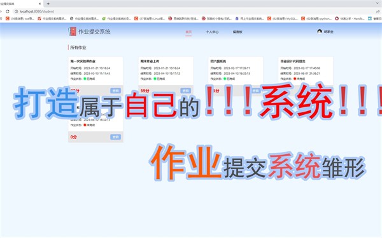Open the 期末作业上传 card title
382x238 pixels.
tap(150, 61)
